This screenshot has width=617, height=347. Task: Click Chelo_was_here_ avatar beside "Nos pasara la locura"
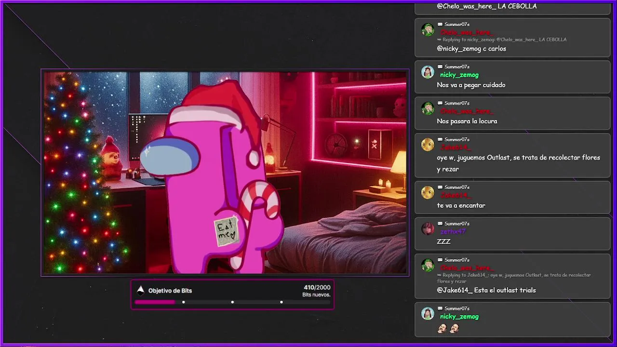click(428, 108)
